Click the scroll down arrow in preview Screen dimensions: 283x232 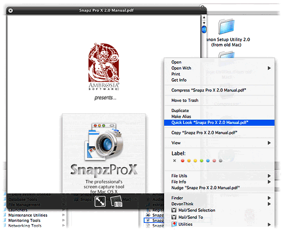point(204,23)
